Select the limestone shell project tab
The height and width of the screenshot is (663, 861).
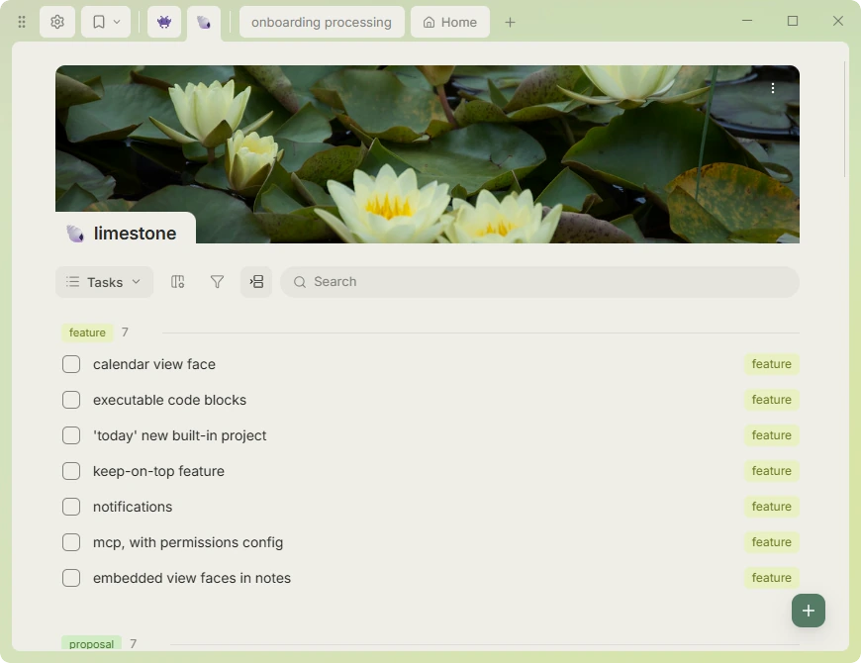coord(204,23)
